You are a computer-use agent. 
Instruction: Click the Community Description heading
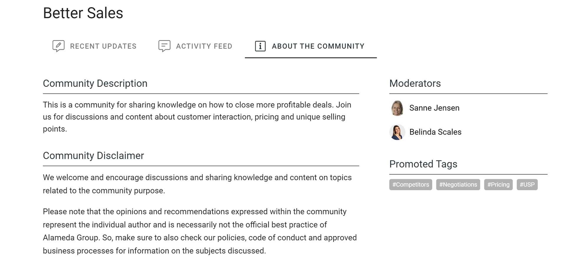tap(95, 83)
